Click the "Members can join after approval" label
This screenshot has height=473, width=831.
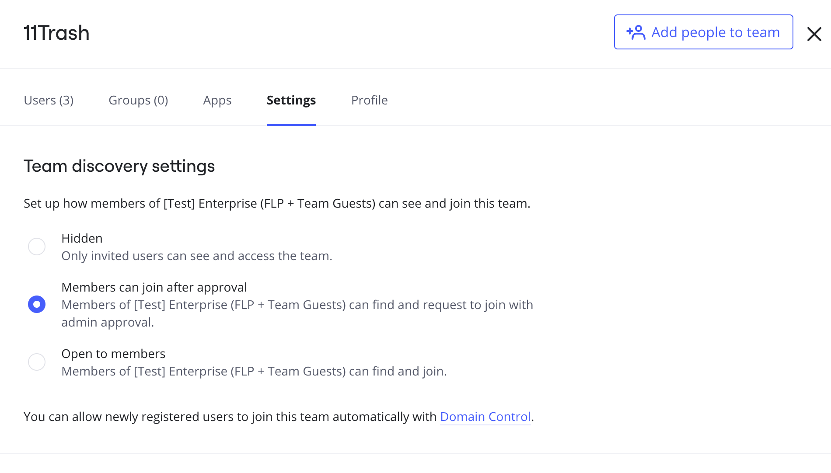(154, 287)
